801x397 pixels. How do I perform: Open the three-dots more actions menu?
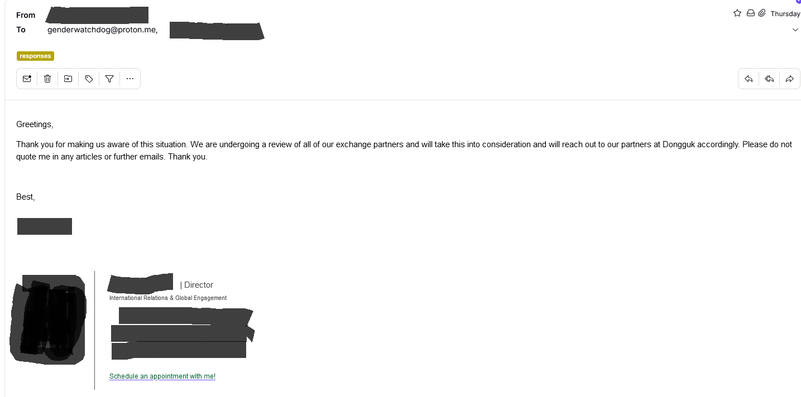tap(130, 79)
